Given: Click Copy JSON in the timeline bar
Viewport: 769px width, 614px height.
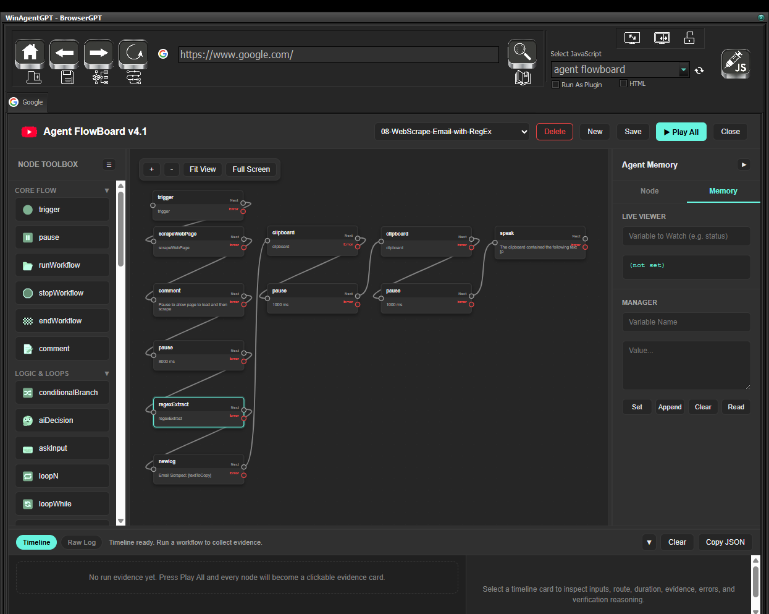Looking at the screenshot, I should (x=725, y=542).
